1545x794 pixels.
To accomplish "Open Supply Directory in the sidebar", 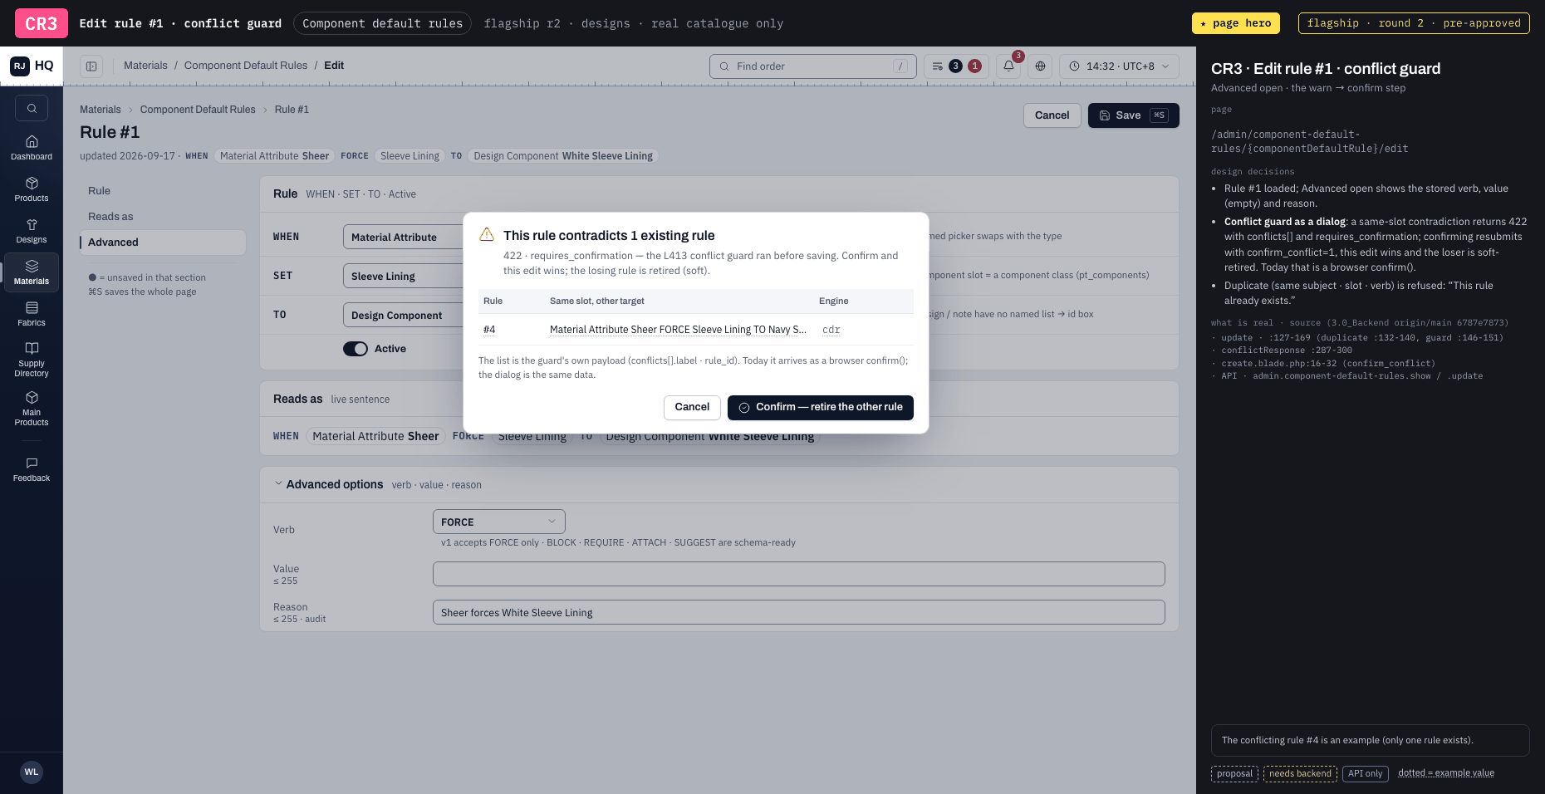I will (32, 359).
